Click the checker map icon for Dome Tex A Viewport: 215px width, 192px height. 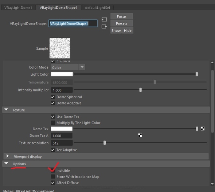[140, 135]
